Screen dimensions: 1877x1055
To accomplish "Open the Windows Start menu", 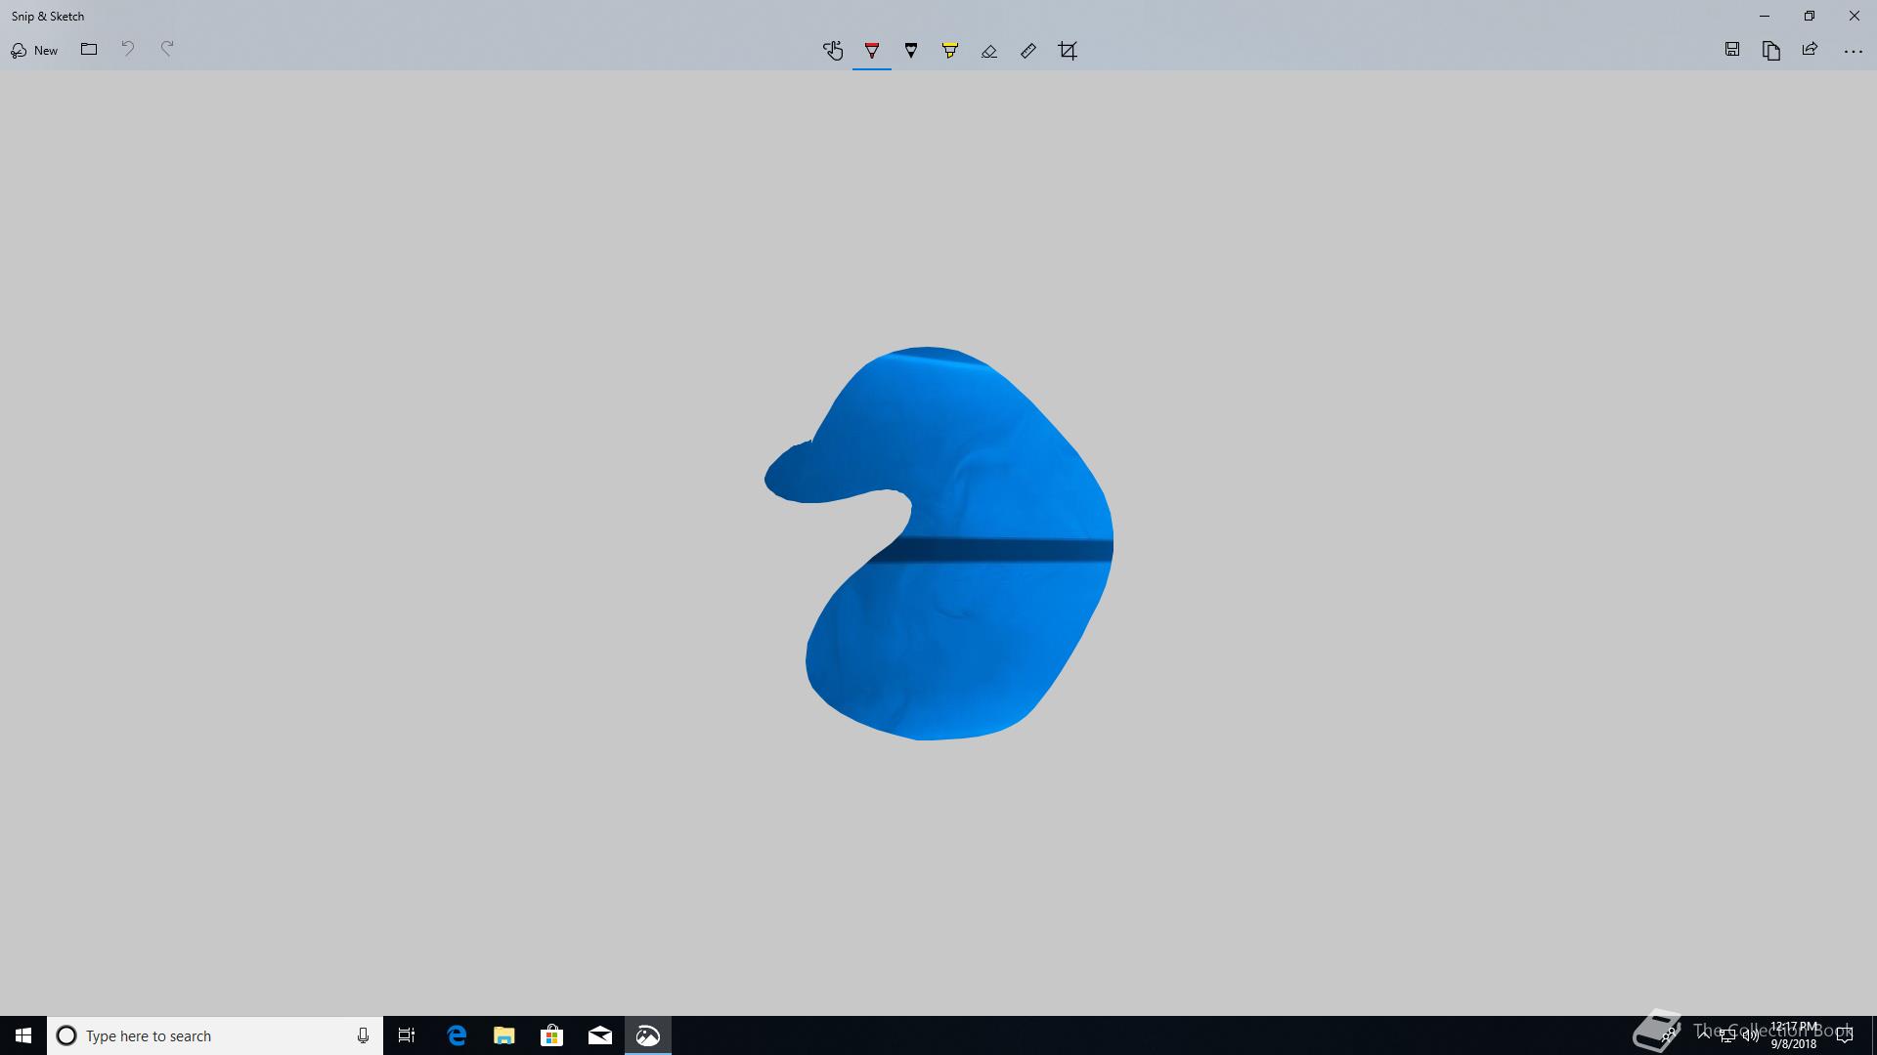I will [x=23, y=1035].
